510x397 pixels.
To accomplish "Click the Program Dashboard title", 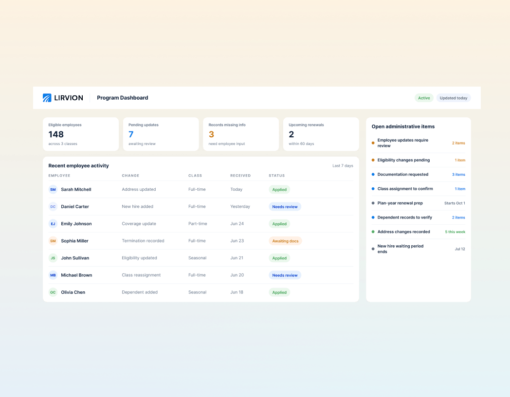I will (x=123, y=98).
